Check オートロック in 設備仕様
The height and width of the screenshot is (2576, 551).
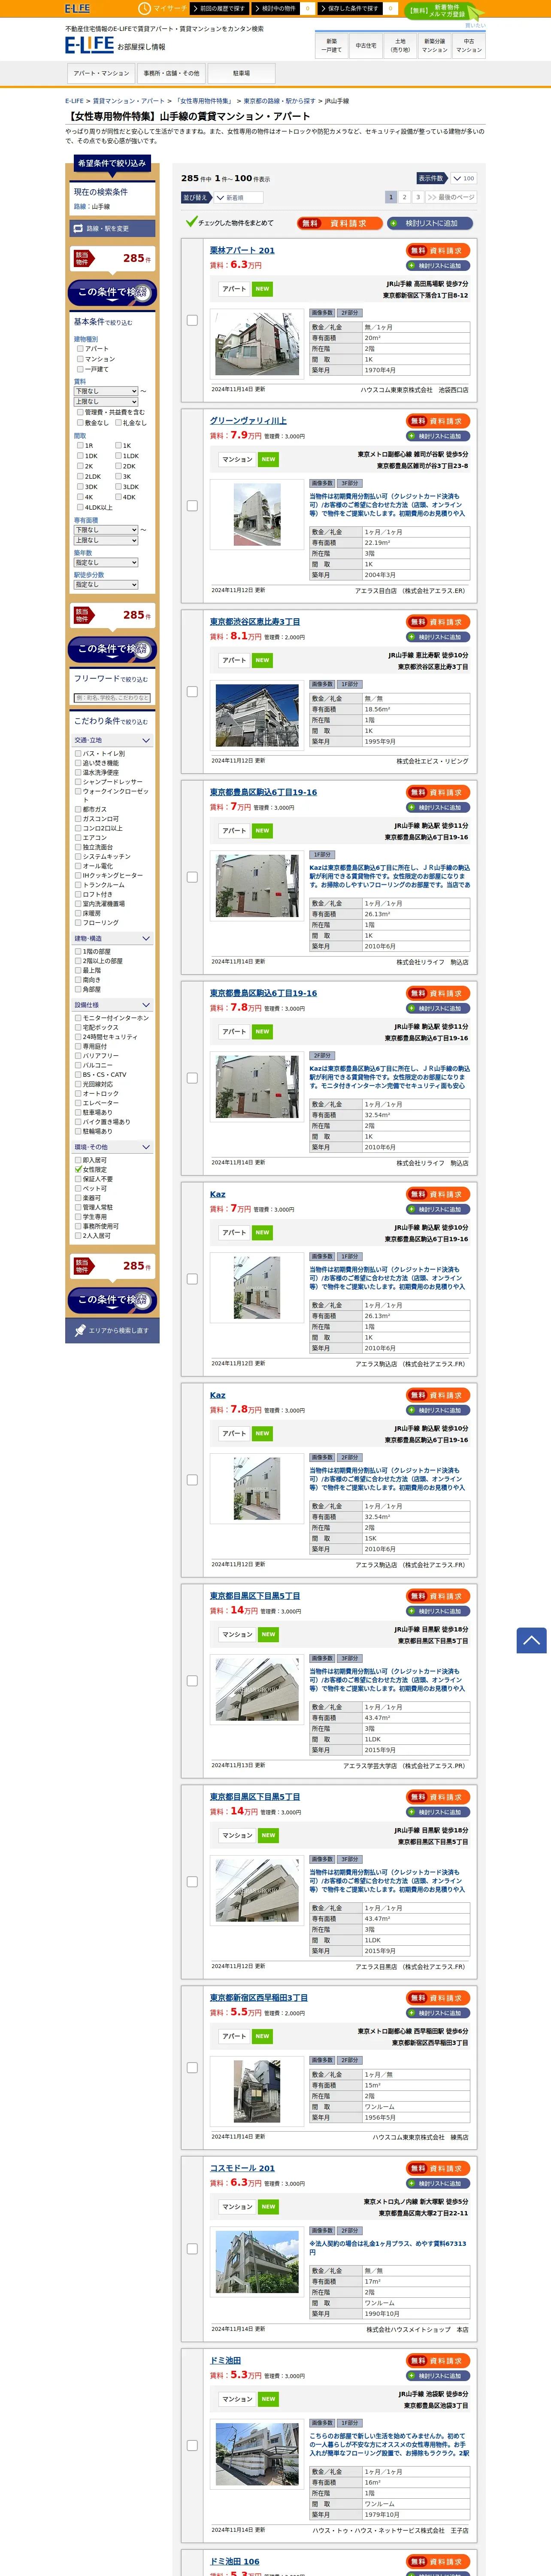(78, 1094)
